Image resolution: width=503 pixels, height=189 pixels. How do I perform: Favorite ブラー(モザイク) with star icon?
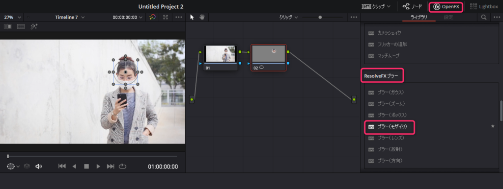pyautogui.click(x=493, y=127)
